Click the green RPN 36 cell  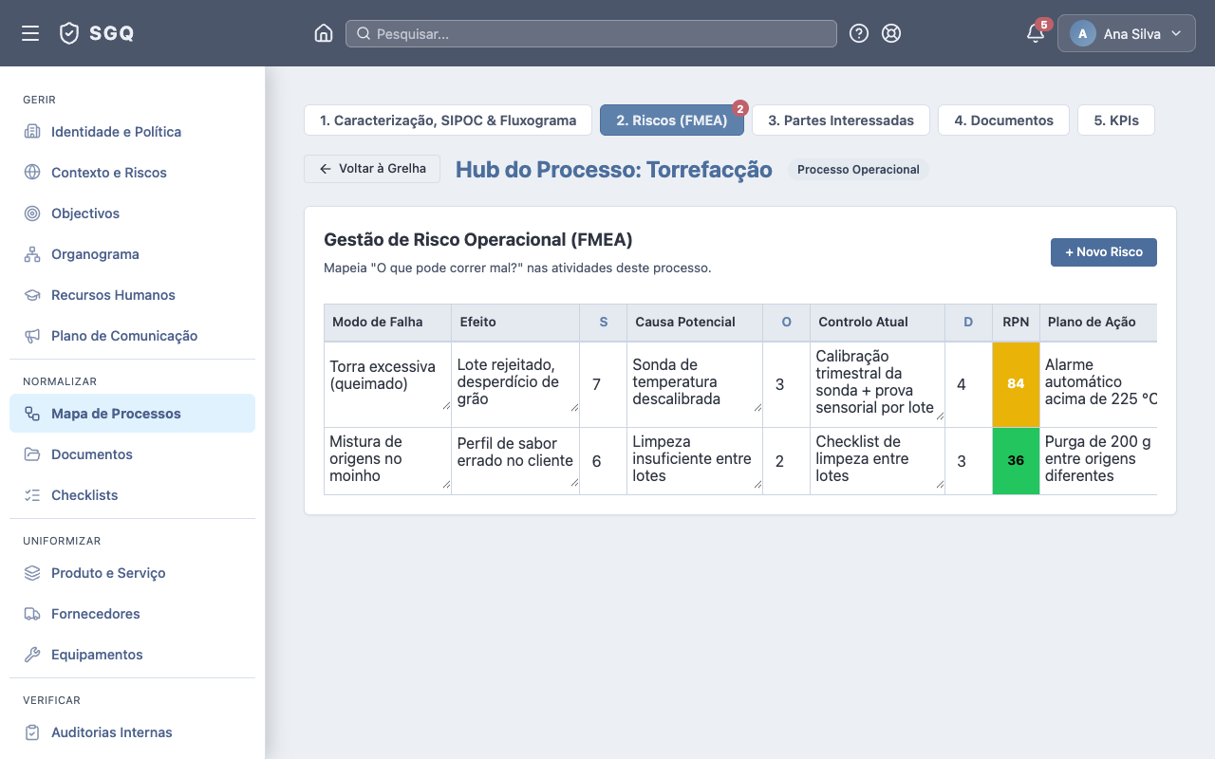1016,461
